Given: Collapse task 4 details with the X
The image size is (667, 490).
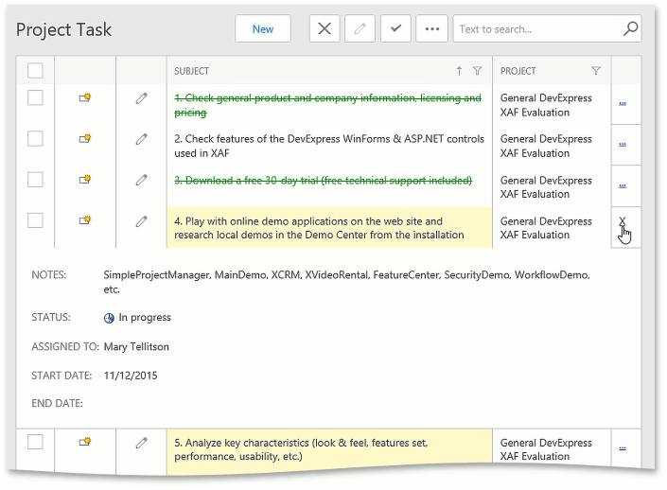Looking at the screenshot, I should click(x=623, y=221).
